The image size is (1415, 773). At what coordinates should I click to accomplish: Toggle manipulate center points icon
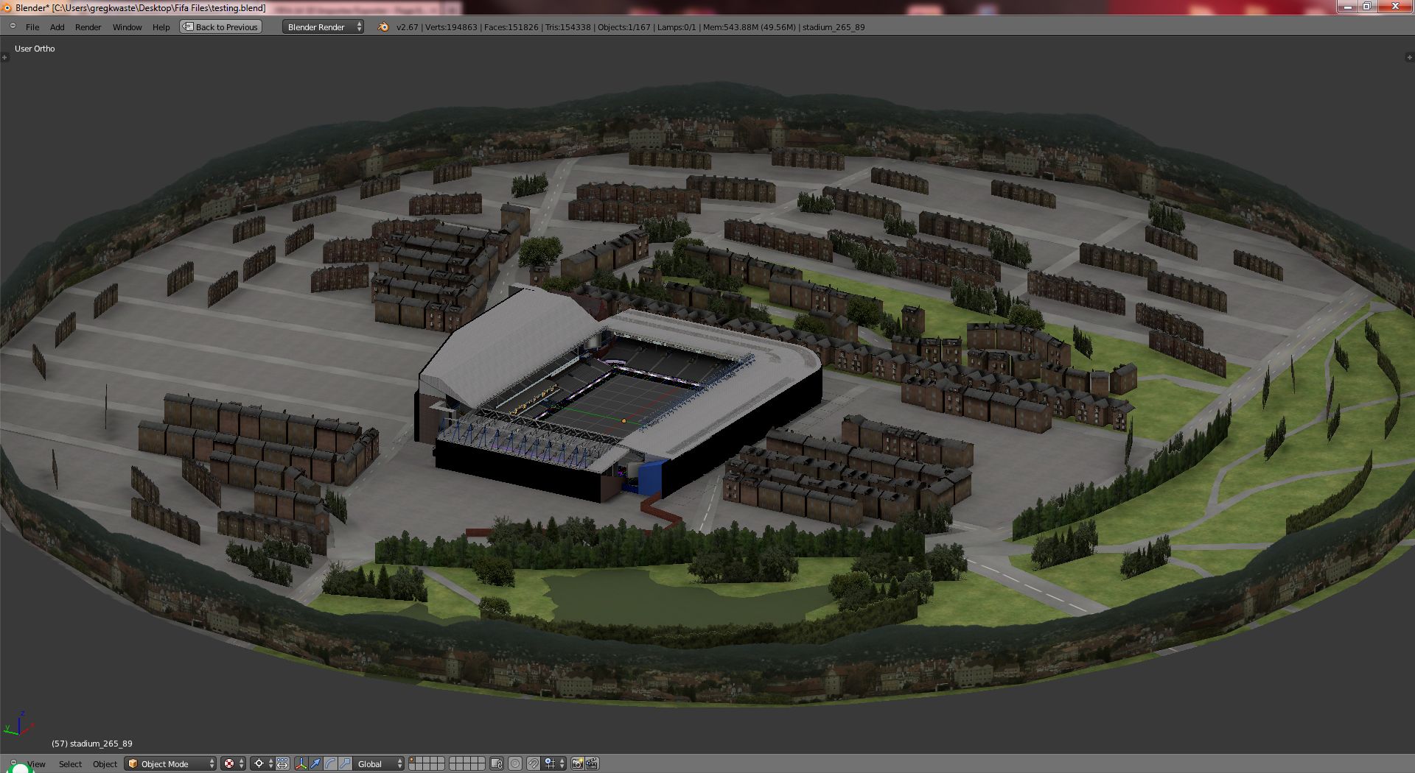tap(283, 764)
